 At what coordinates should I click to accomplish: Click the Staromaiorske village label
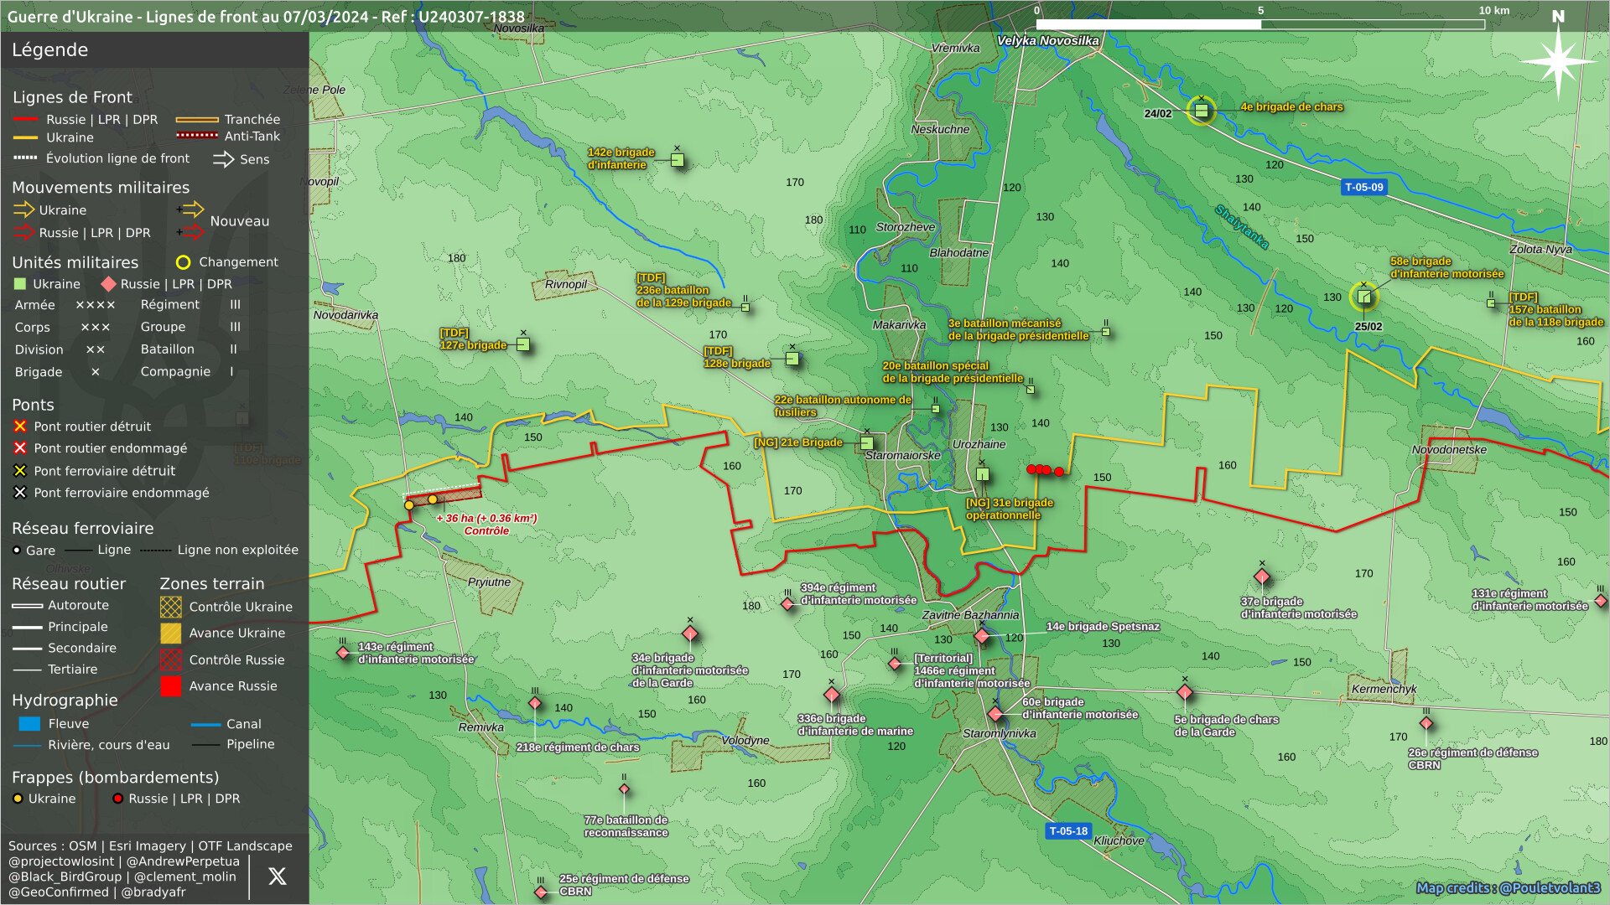click(x=902, y=455)
